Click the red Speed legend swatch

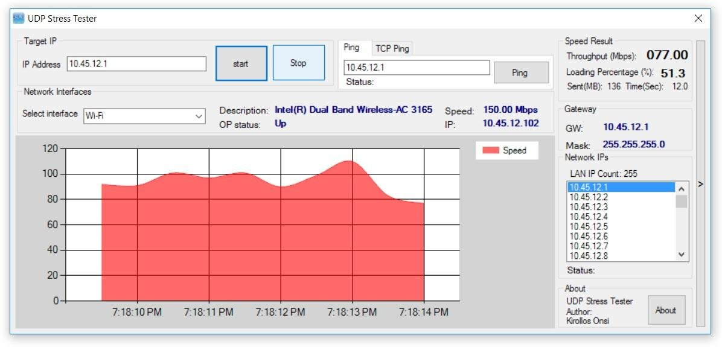tap(490, 150)
